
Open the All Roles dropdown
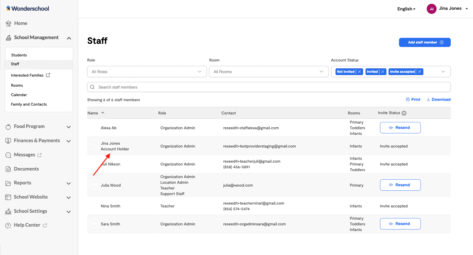pyautogui.click(x=147, y=72)
